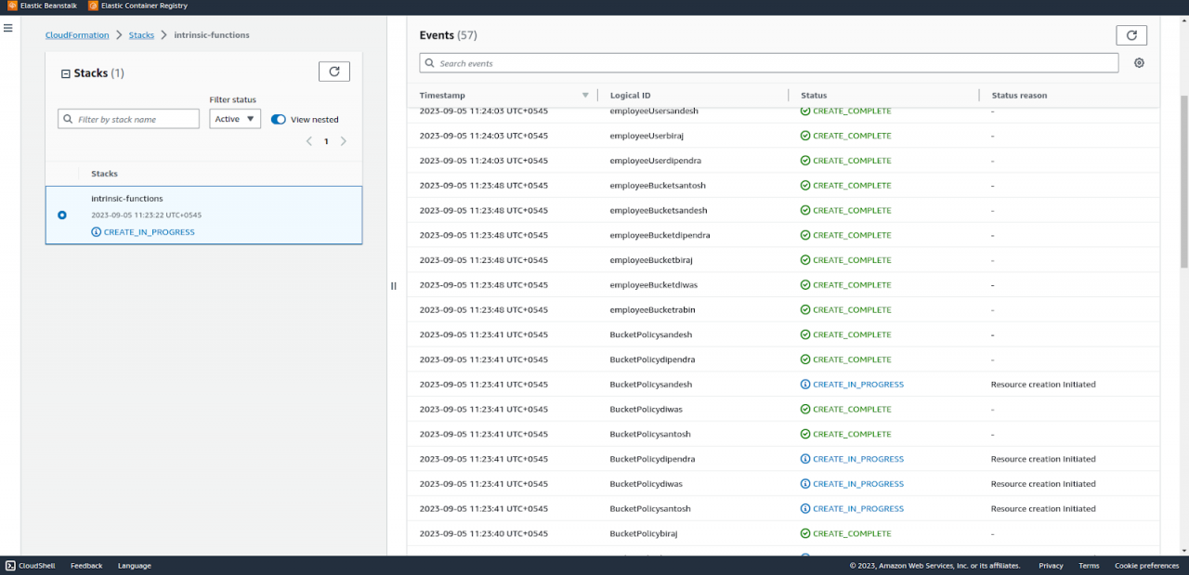Open the navigation sidebar hamburger menu
This screenshot has width=1189, height=575.
tap(8, 27)
